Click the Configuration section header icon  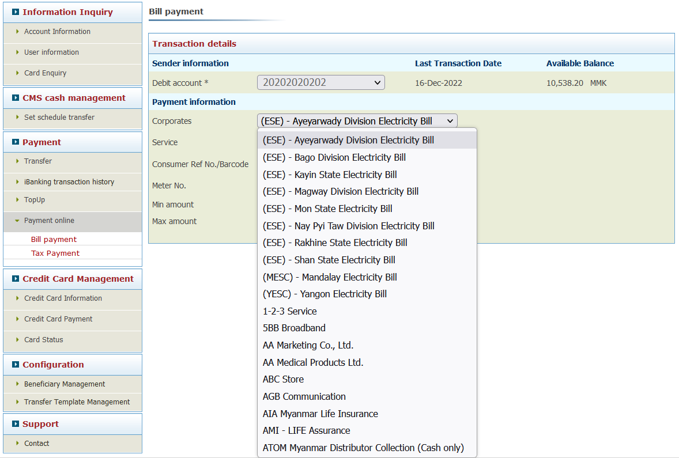point(16,365)
